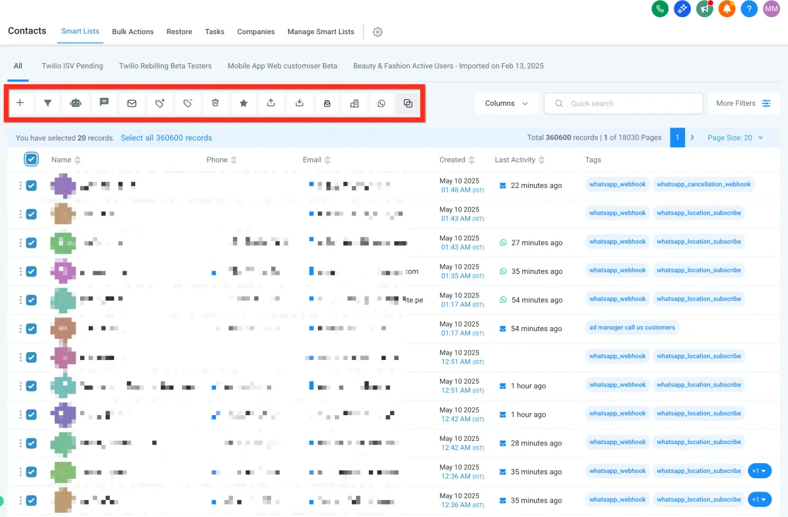
Task: Open the Companies tab
Action: pyautogui.click(x=256, y=32)
